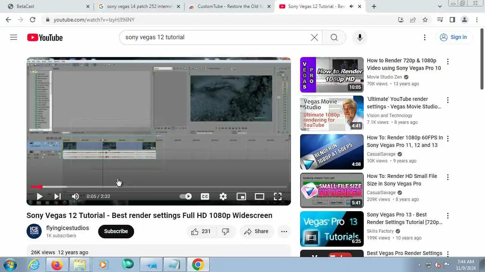Share this page from address bar
485x272 pixels.
click(413, 20)
